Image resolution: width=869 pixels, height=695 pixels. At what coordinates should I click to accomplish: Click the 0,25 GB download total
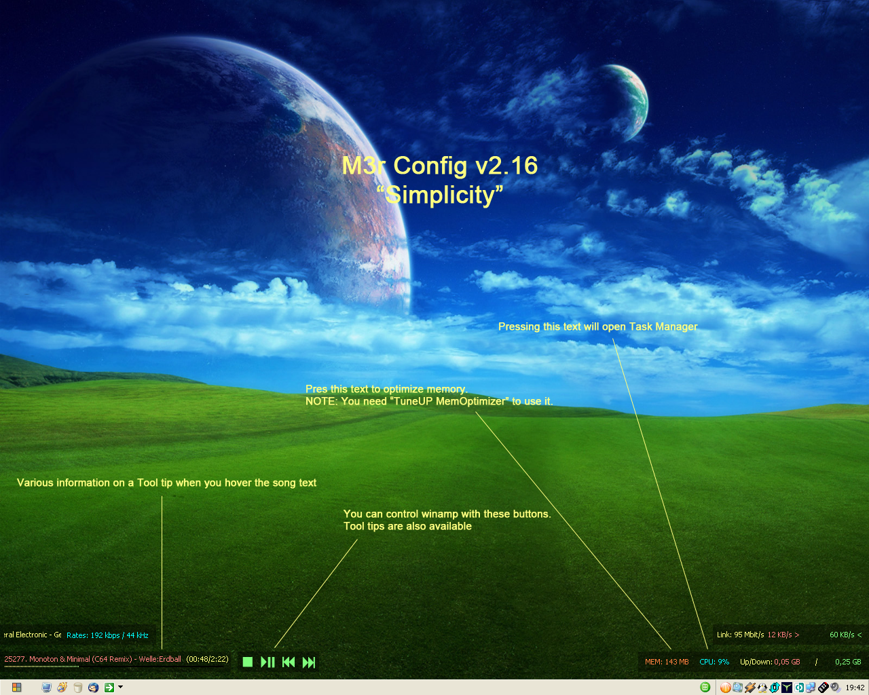[x=848, y=662]
